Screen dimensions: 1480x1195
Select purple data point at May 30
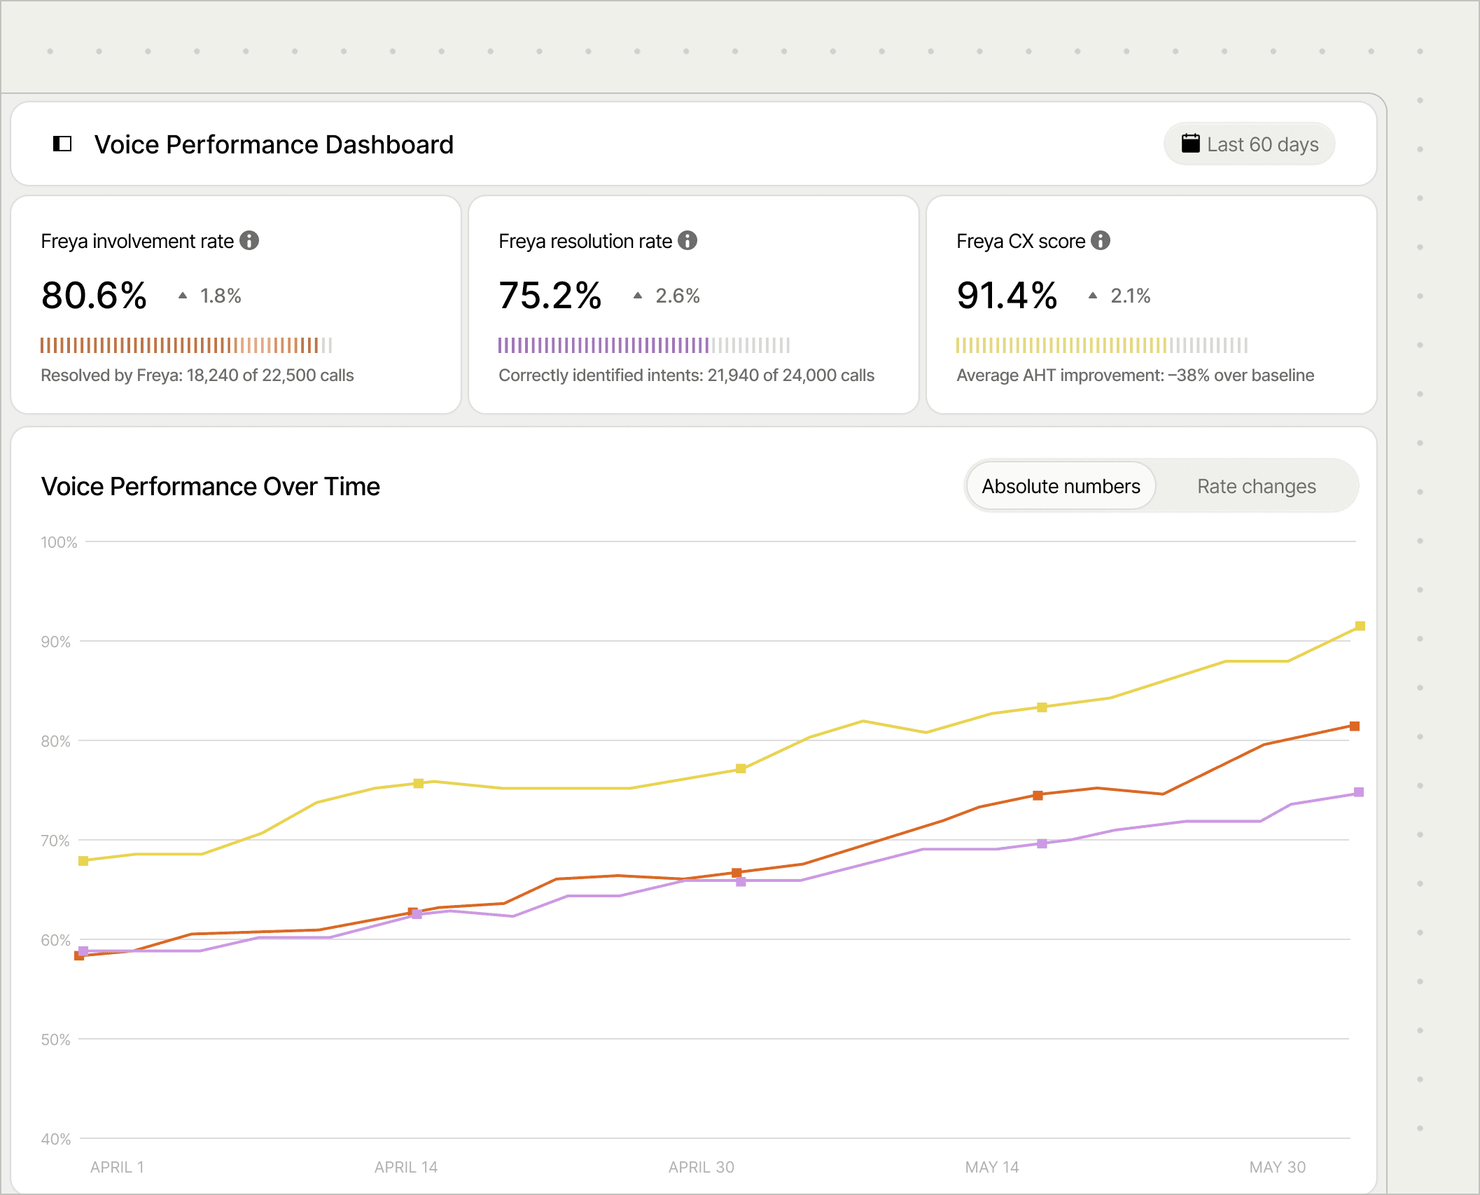pyautogui.click(x=1359, y=792)
